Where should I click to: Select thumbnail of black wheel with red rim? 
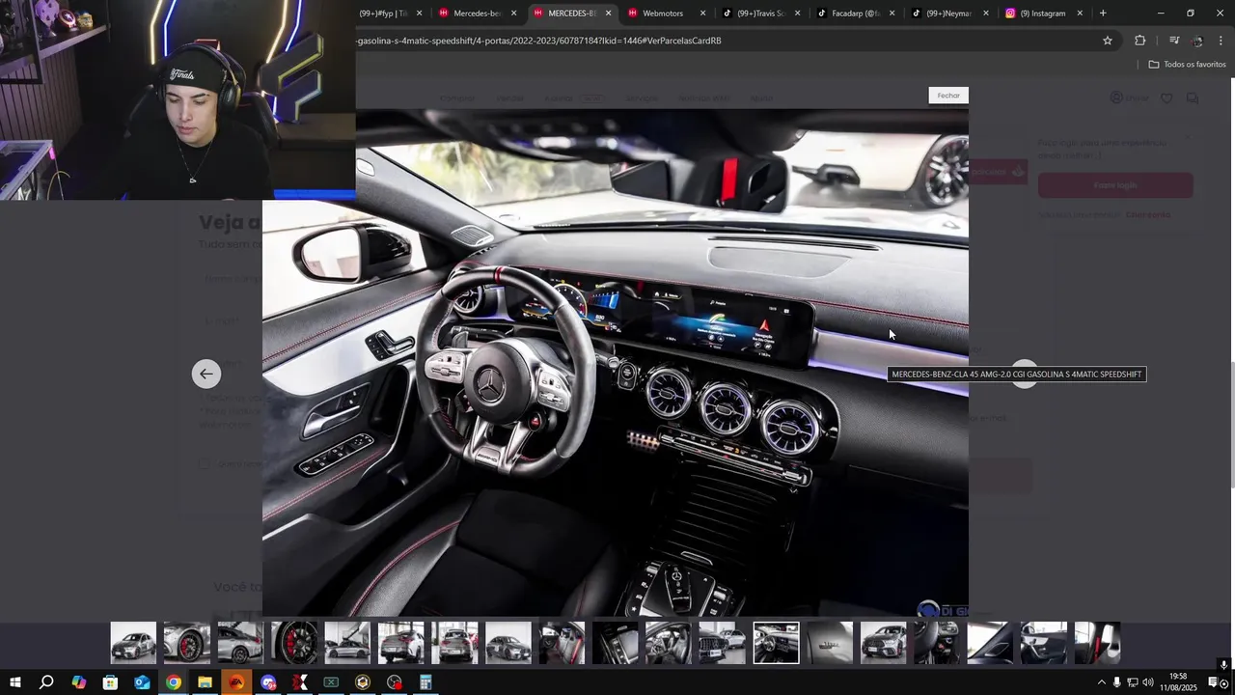[294, 643]
